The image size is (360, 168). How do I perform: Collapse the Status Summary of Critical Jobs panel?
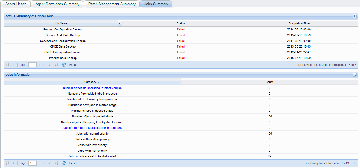355,16
